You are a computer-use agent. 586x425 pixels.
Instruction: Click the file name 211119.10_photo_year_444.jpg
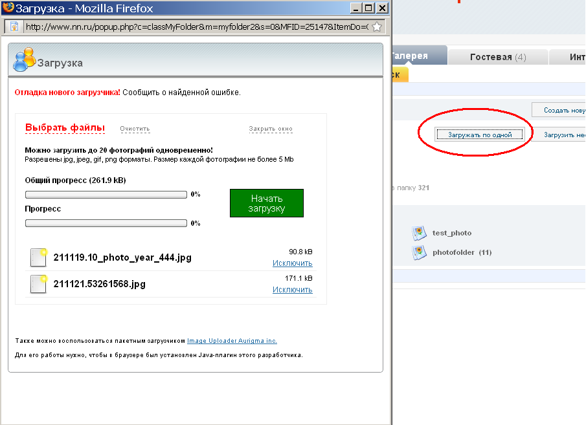[x=122, y=257]
